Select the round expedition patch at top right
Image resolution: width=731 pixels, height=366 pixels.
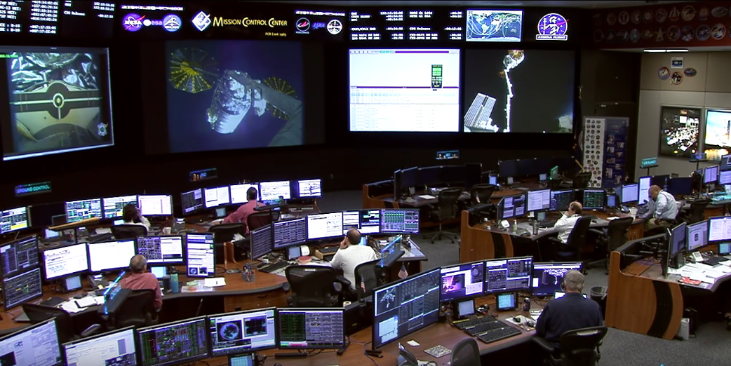click(x=552, y=26)
